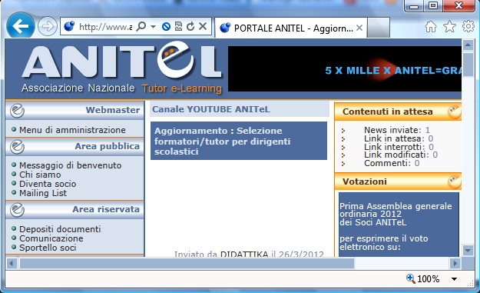The height and width of the screenshot is (293, 480).
Task: Open the Mailing List link
Action: pyautogui.click(x=43, y=193)
